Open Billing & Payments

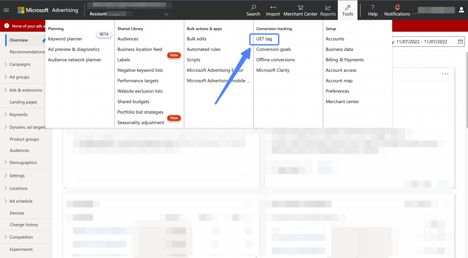345,60
